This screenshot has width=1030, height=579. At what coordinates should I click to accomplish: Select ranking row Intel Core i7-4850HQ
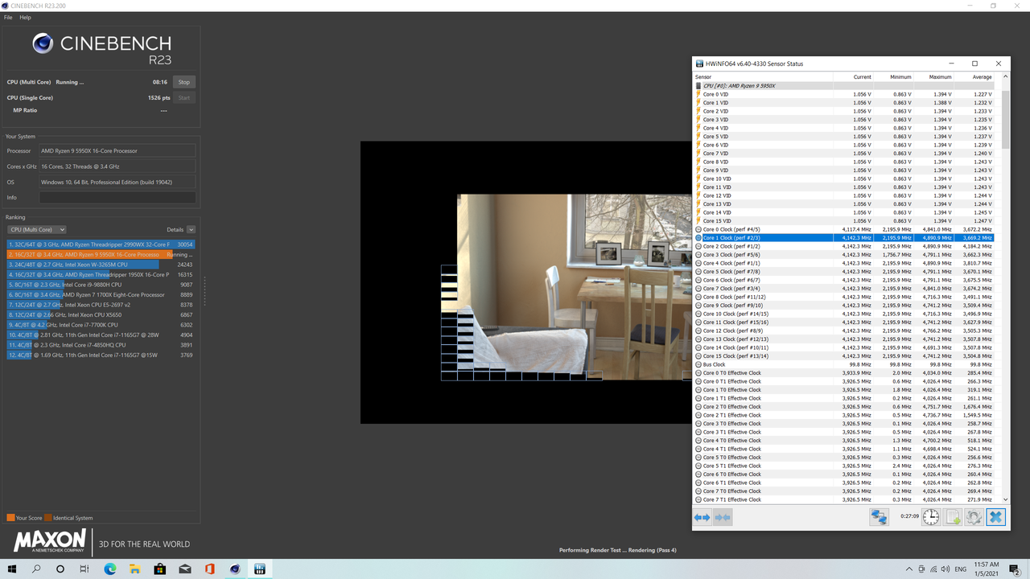(101, 345)
